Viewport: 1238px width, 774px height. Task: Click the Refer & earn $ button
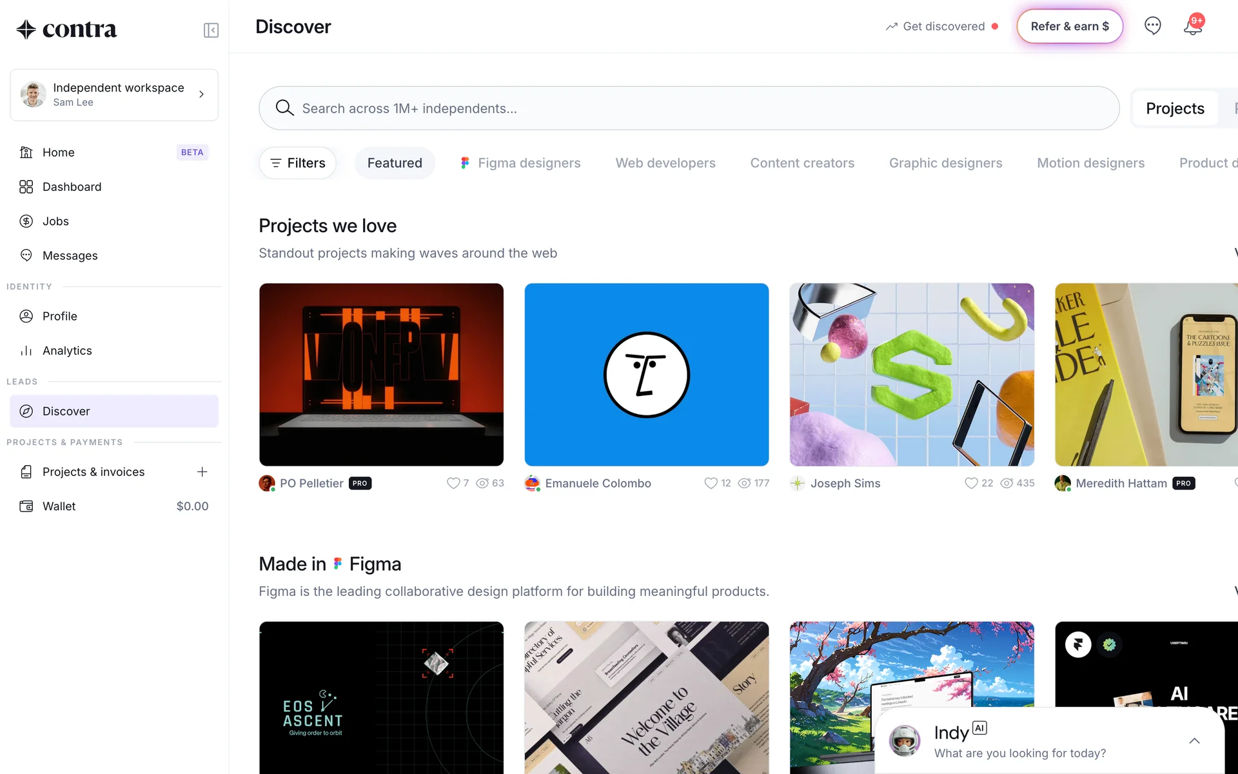point(1070,26)
